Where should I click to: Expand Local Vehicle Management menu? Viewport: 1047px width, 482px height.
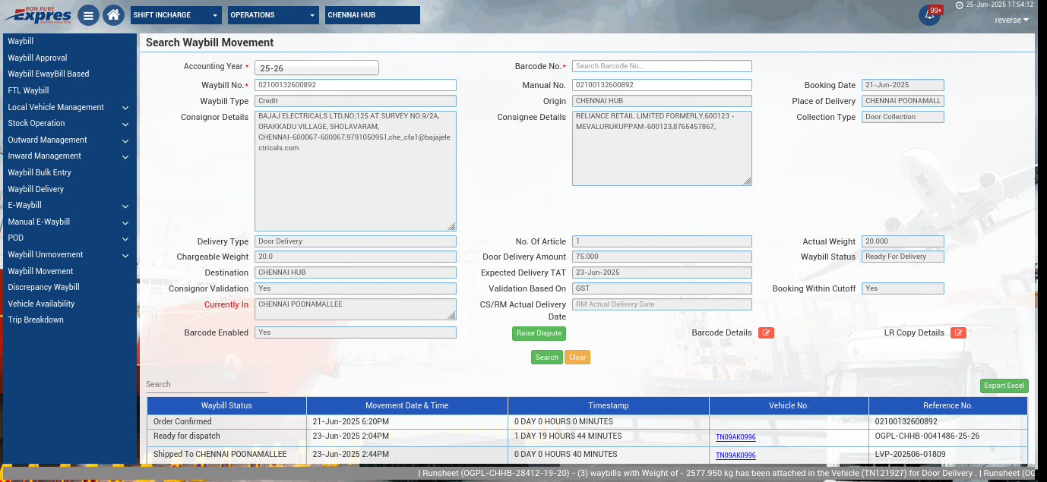[x=68, y=107]
